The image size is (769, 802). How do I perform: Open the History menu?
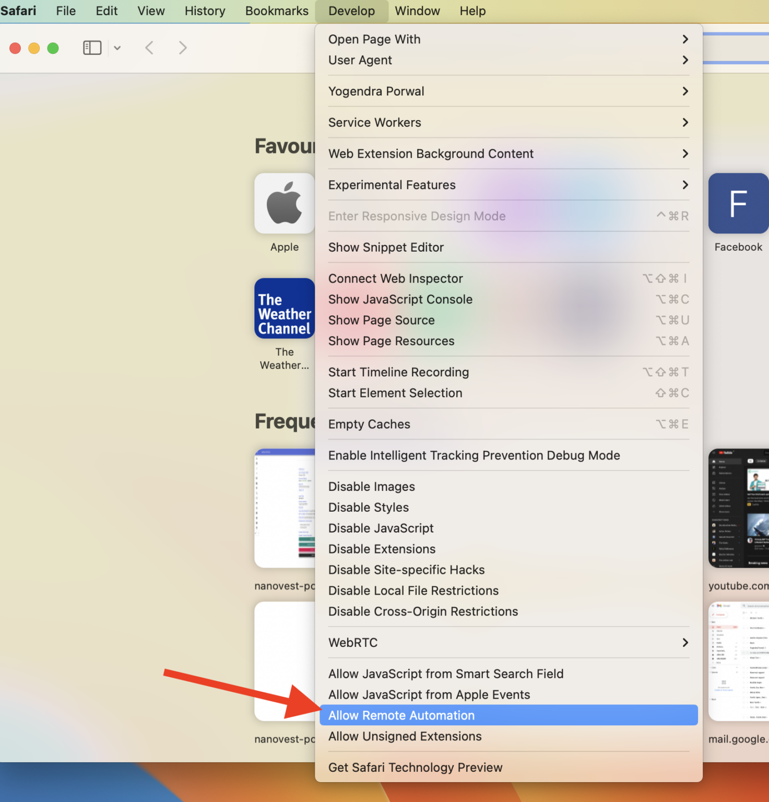pyautogui.click(x=205, y=11)
